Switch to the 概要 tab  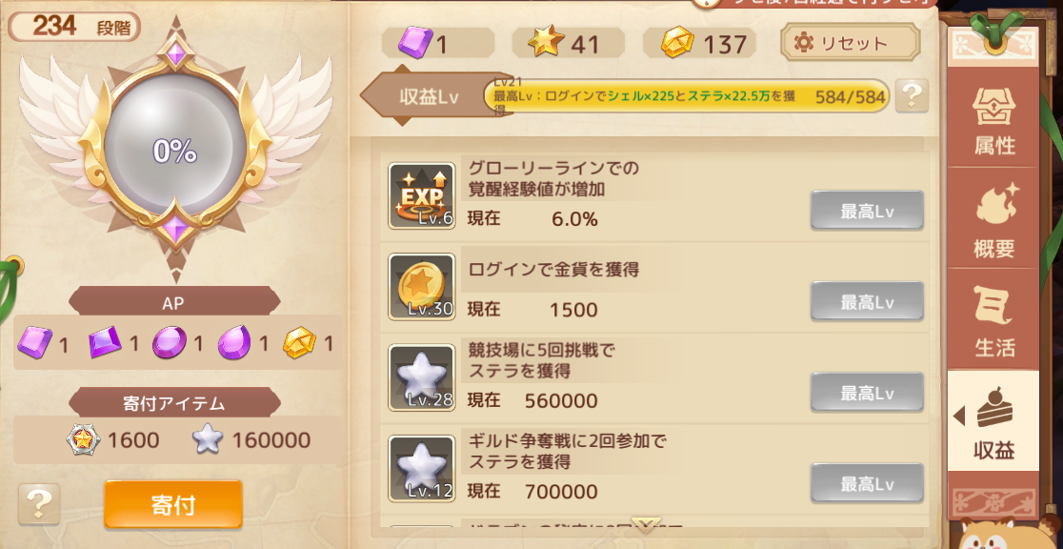pyautogui.click(x=993, y=218)
